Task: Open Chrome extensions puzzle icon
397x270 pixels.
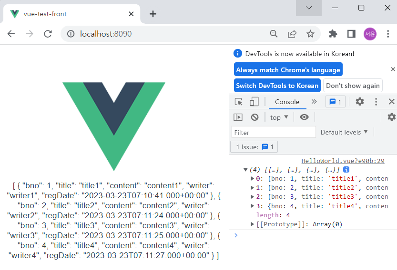Action: coord(333,34)
